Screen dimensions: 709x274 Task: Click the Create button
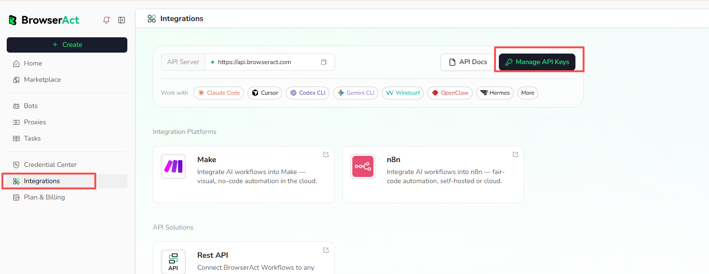coord(67,44)
